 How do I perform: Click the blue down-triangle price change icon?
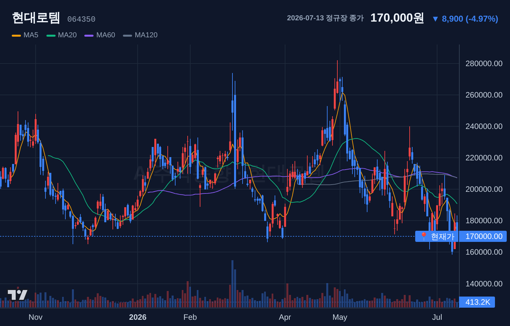435,19
